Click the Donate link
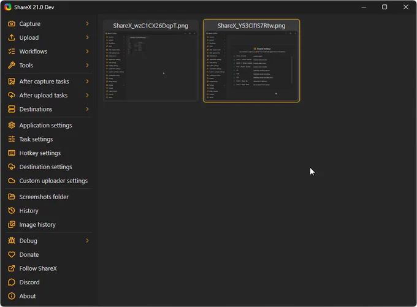Screen dimensions: 417x307 48,254
